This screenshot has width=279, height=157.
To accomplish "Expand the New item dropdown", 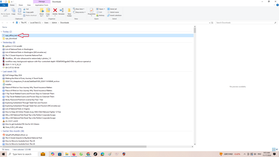I will [79, 9].
